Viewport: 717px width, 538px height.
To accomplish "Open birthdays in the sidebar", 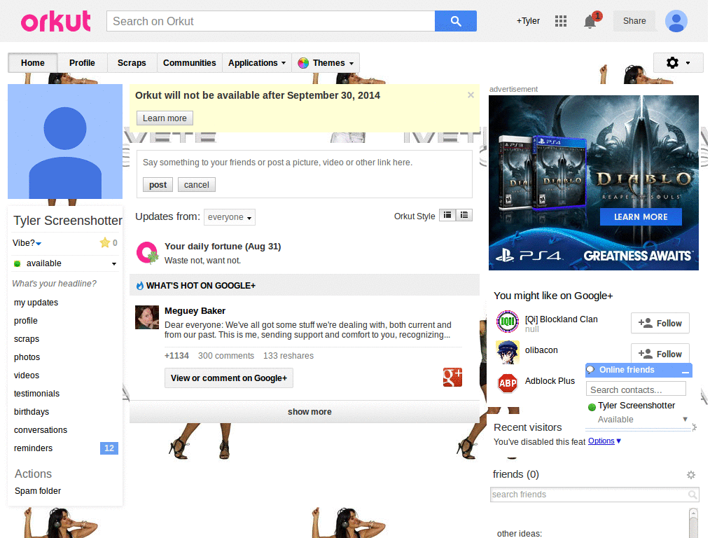I will click(x=32, y=412).
